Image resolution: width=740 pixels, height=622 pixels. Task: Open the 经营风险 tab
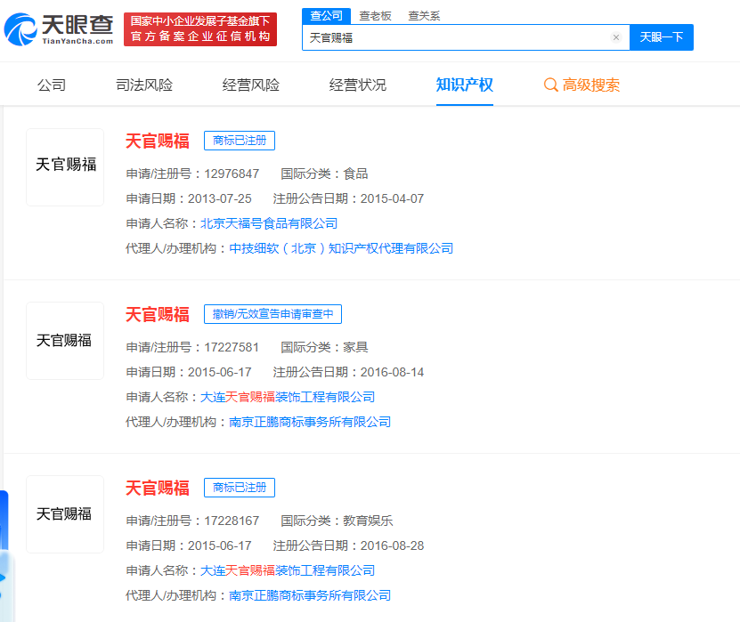(x=250, y=85)
